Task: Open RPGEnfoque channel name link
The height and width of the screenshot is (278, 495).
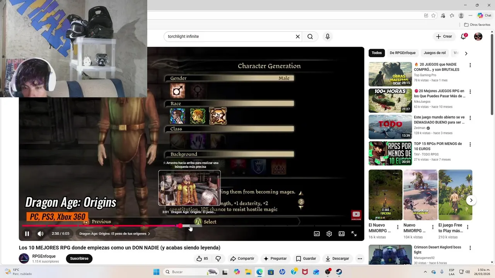Action: (x=44, y=256)
